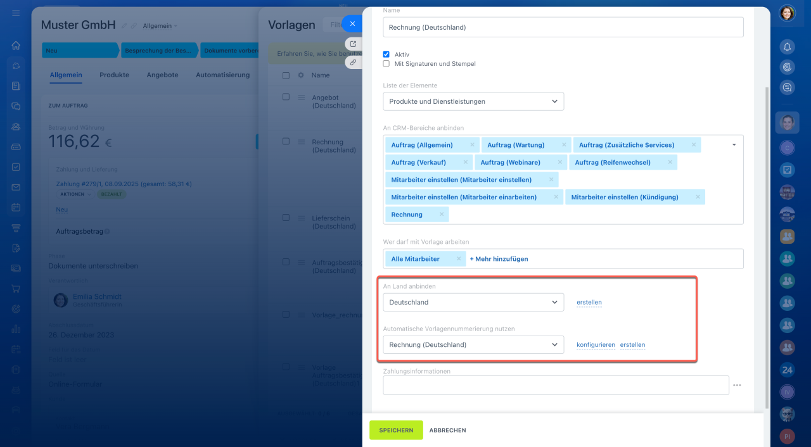This screenshot has height=447, width=811.
Task: Remove the Auftrag (Reifenwechsel) tag
Action: 670,162
